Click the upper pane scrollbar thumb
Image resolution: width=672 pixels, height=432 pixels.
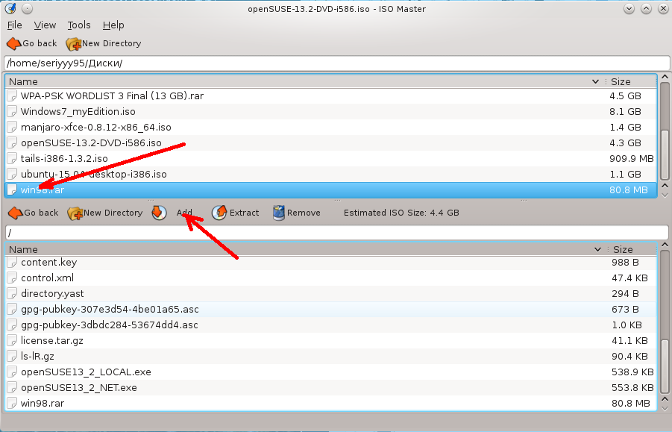(665, 154)
